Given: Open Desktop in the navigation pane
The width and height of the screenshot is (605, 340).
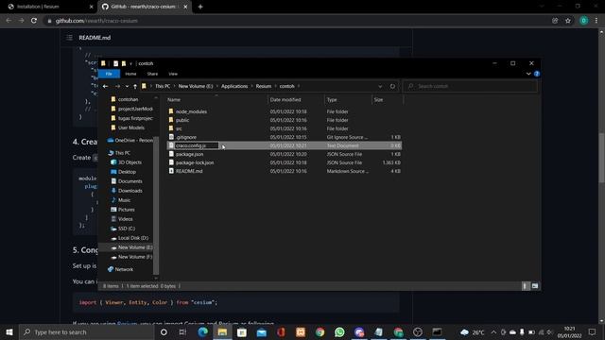Looking at the screenshot, I should 127,172.
